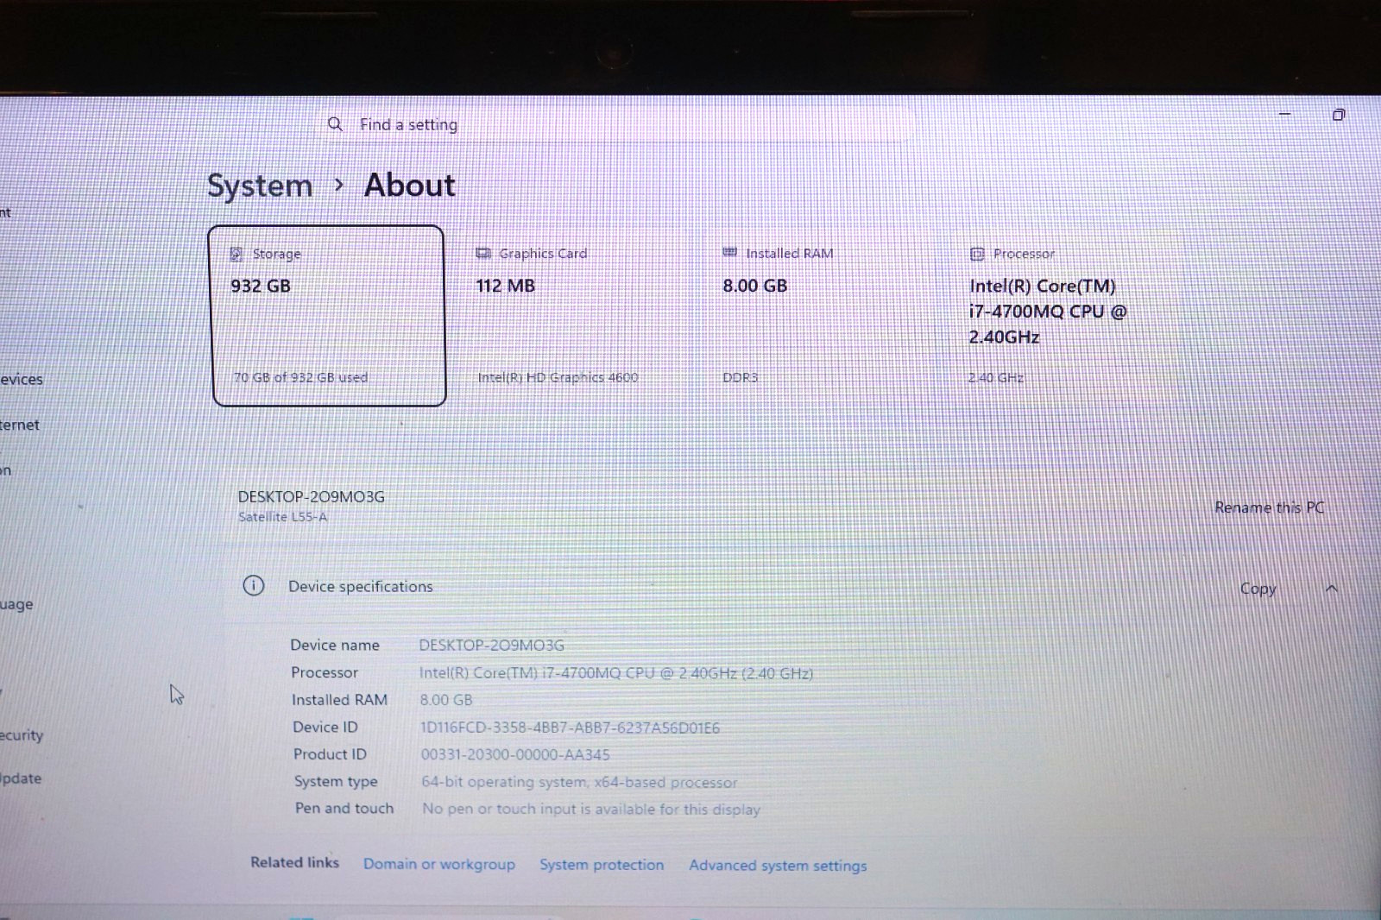Screen dimensions: 1381x920
Task: Open Domain or workgroup link
Action: click(x=439, y=864)
